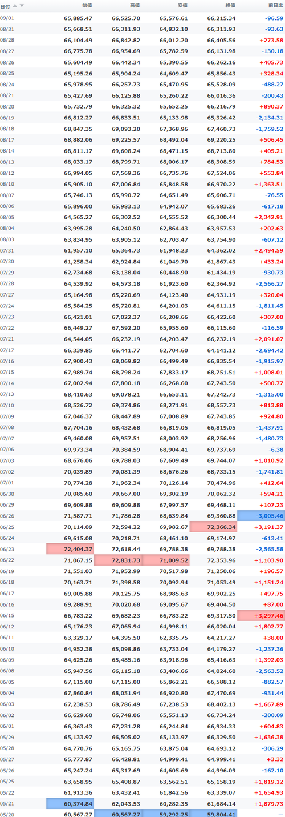Click the 08/19 change value -2,134.31

[x=267, y=117]
